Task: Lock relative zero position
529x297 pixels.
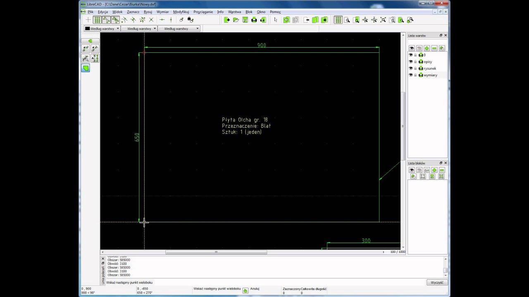Action: (x=190, y=20)
